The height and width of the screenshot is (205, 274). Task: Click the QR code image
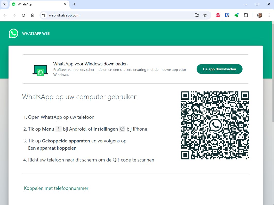[x=215, y=125]
